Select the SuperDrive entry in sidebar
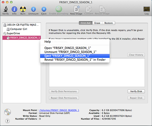Screen dimensions: 152x126 [22, 33]
